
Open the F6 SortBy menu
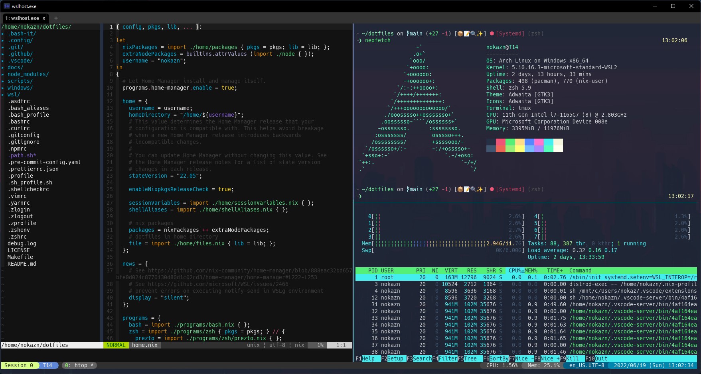click(496, 358)
